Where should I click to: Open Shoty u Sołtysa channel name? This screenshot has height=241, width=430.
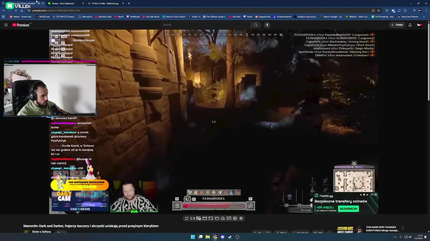point(41,232)
